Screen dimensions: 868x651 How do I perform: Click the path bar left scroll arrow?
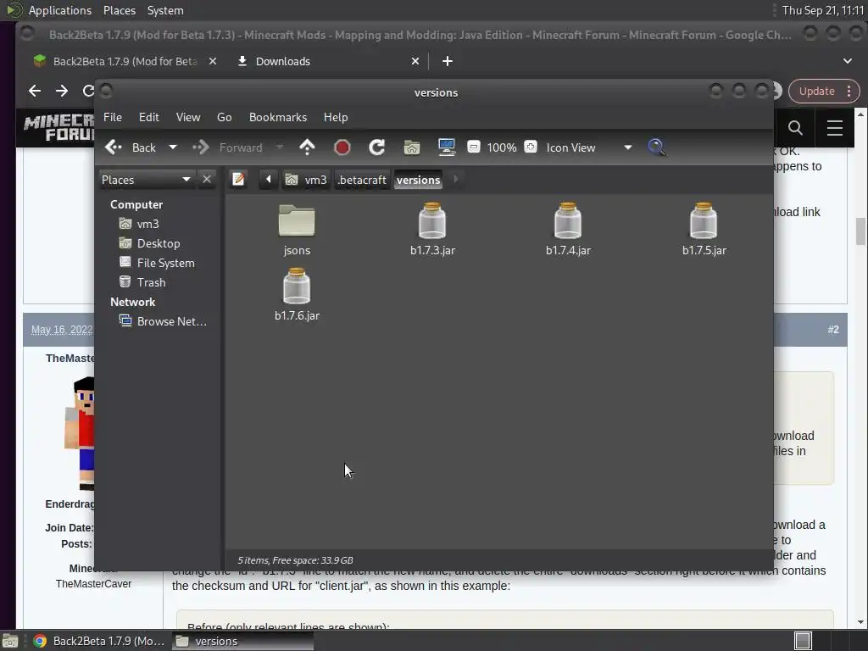269,180
